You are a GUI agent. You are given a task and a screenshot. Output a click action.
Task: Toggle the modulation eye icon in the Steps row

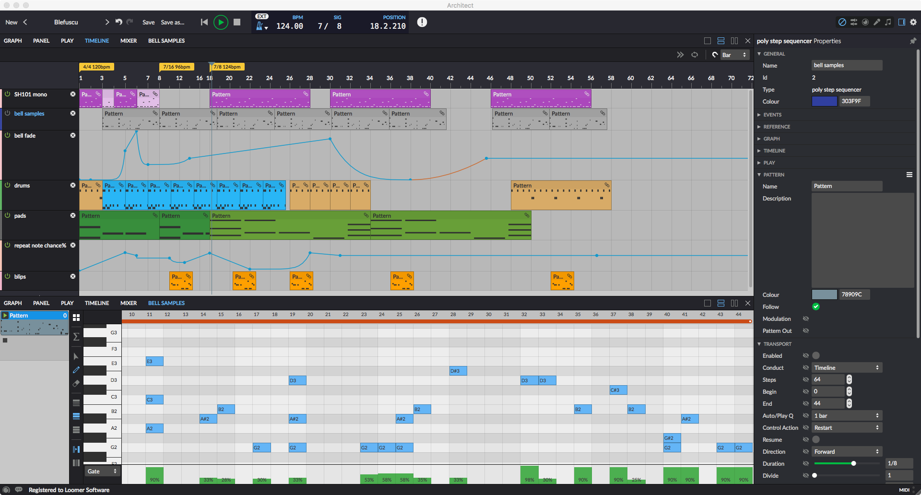coord(806,379)
